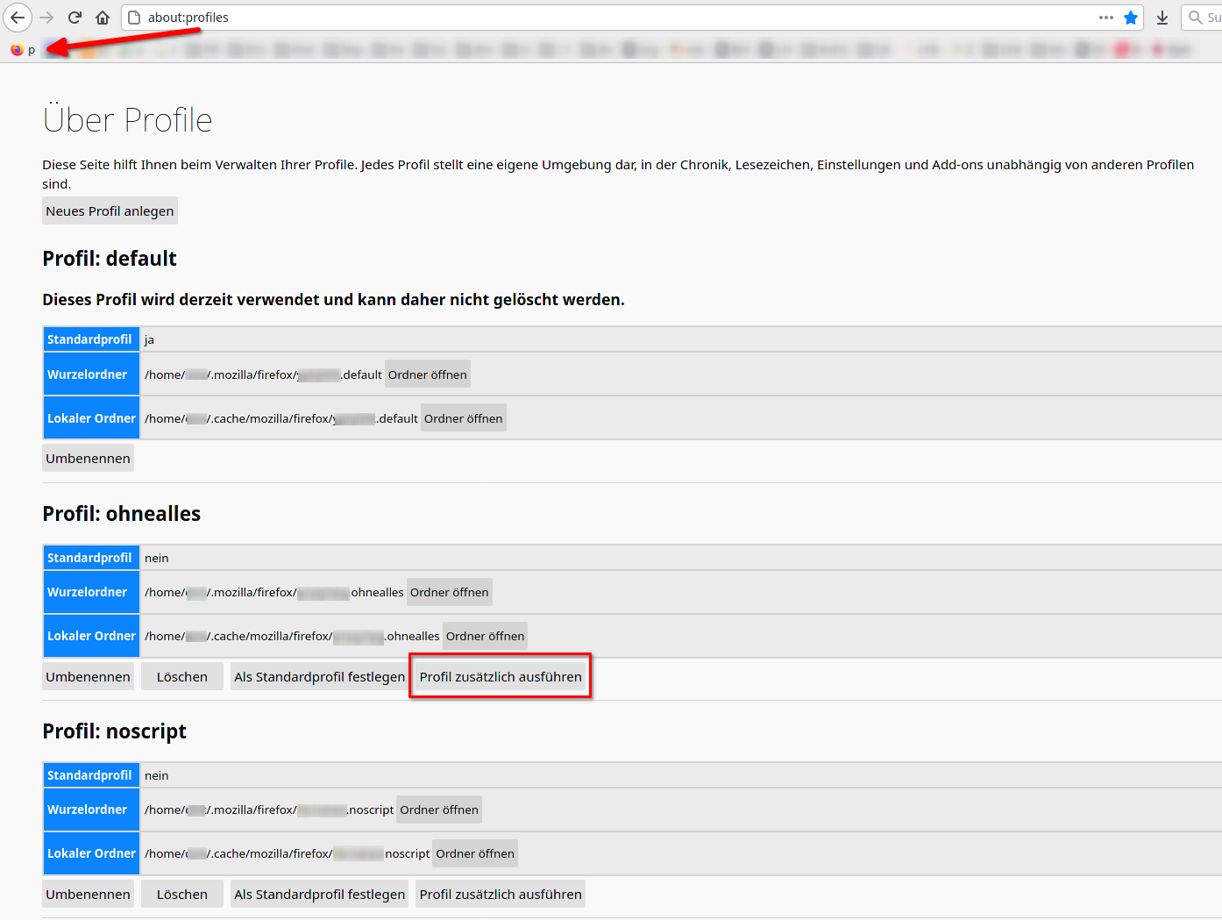This screenshot has width=1222, height=920.
Task: Open Lokaler Ordner of the default profile
Action: (x=463, y=418)
